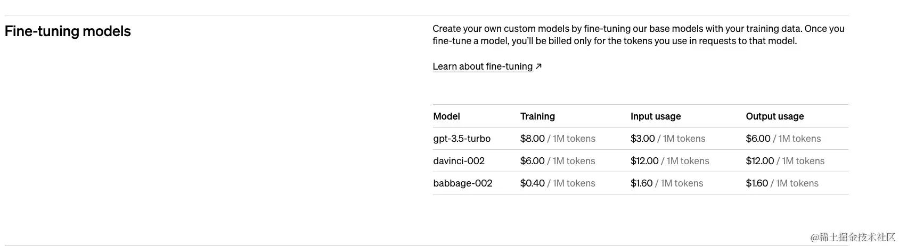Click babbage-002's $1.60 output usage price

point(757,183)
